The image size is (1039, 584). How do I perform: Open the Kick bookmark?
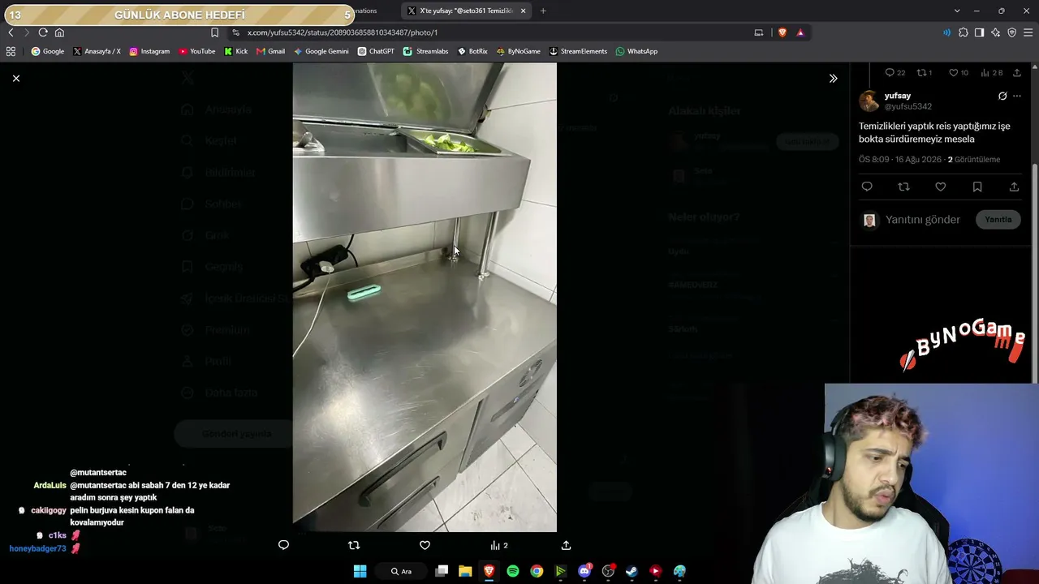(236, 51)
